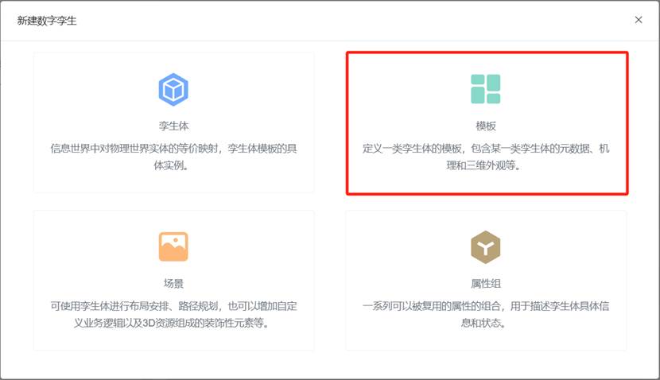This screenshot has height=380, width=660.
Task: Click the 新建数字孪生 dialog title
Action: coord(47,21)
